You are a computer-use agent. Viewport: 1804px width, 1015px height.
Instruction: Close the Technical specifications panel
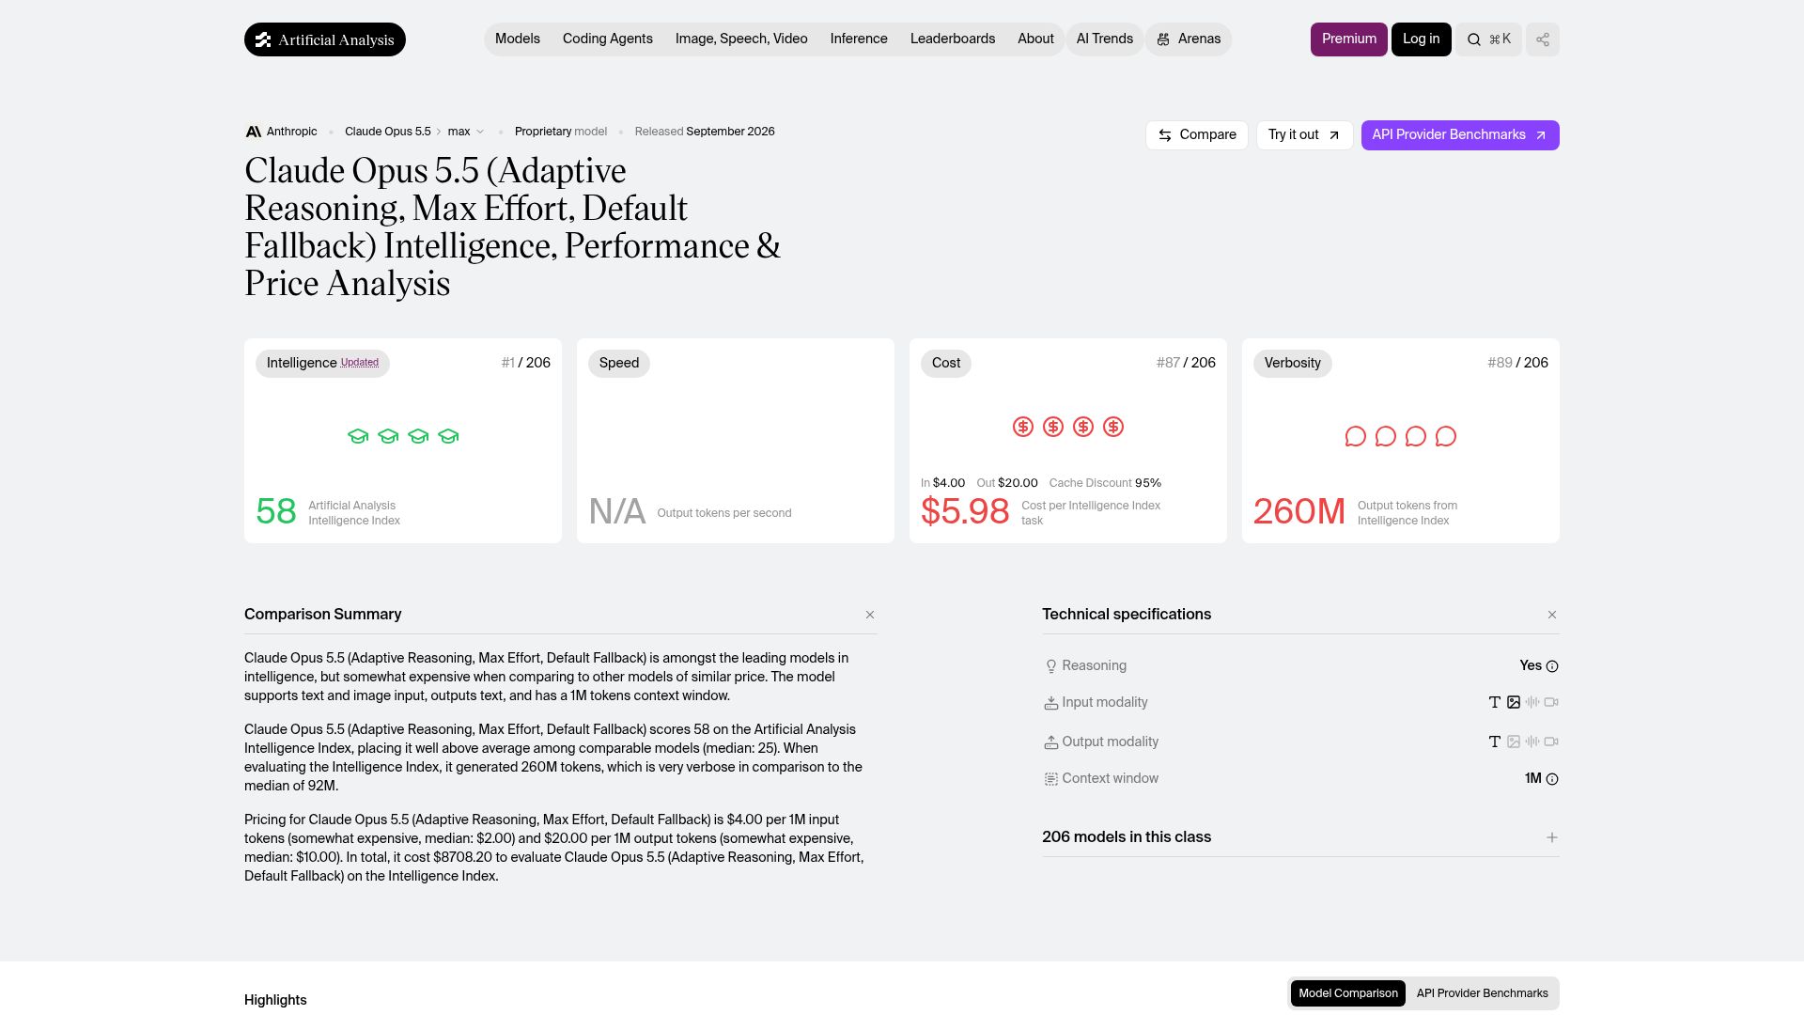(x=1552, y=615)
